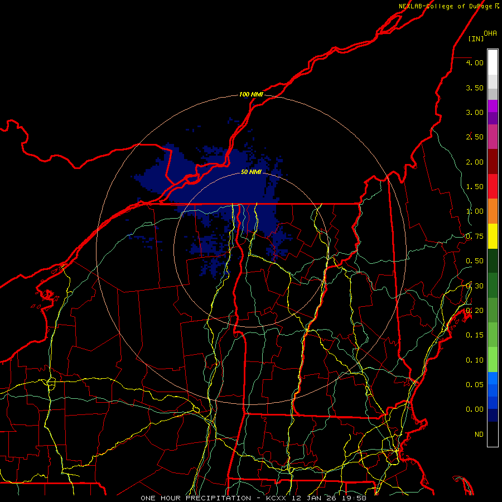Click the white top color swatch in legend
The width and height of the screenshot is (502, 502).
[x=493, y=62]
